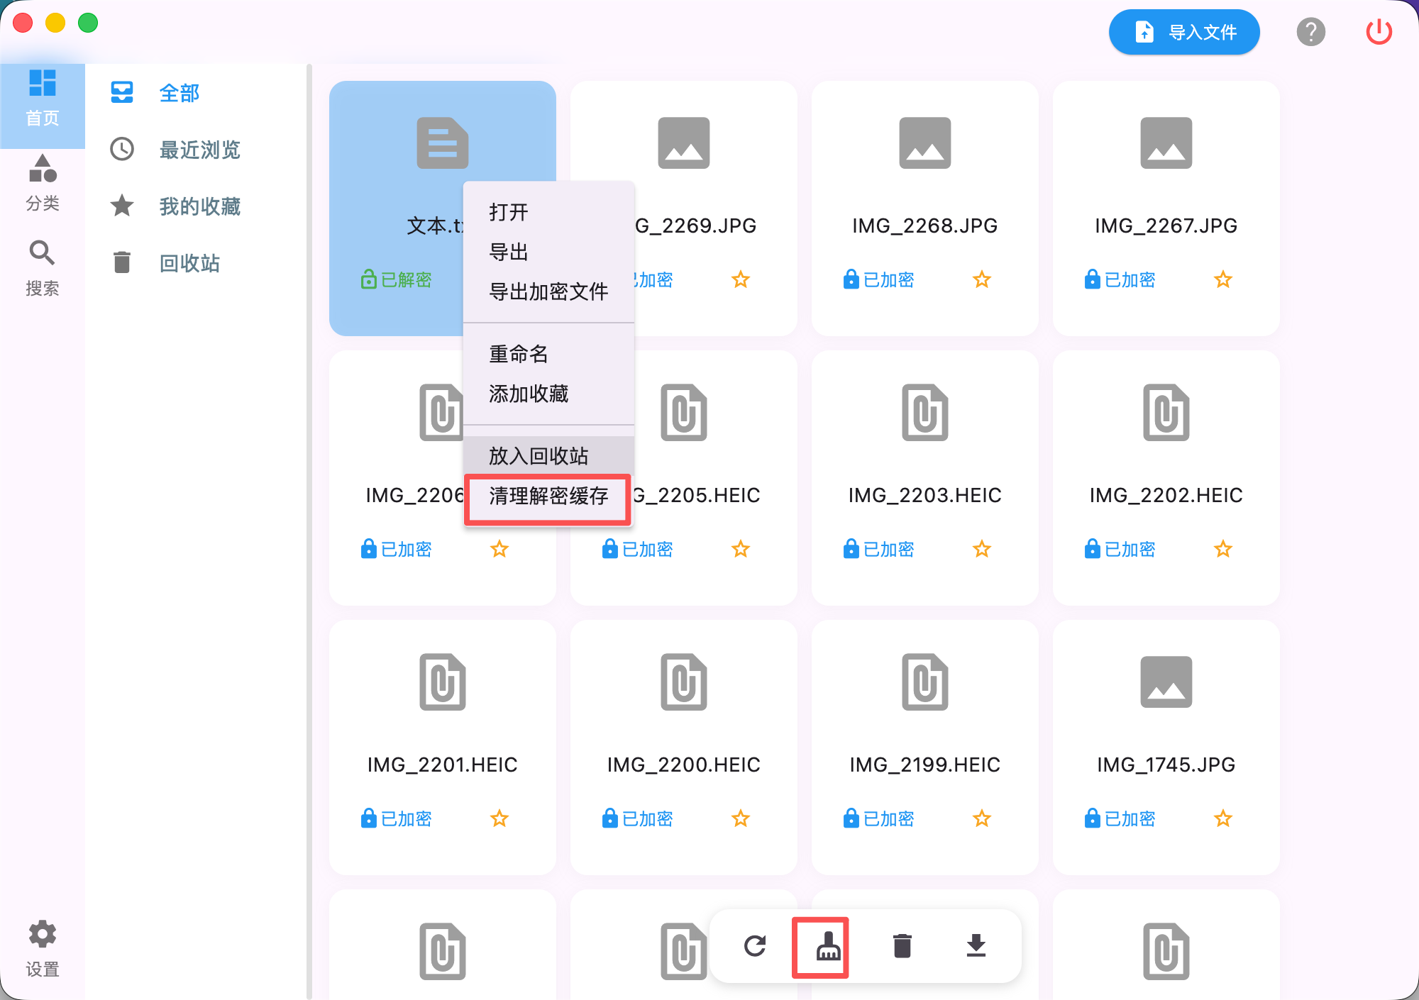
Task: Choose 重命名 in the context menu
Action: (x=548, y=354)
